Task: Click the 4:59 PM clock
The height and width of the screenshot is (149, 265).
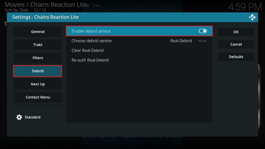Action: tap(245, 7)
